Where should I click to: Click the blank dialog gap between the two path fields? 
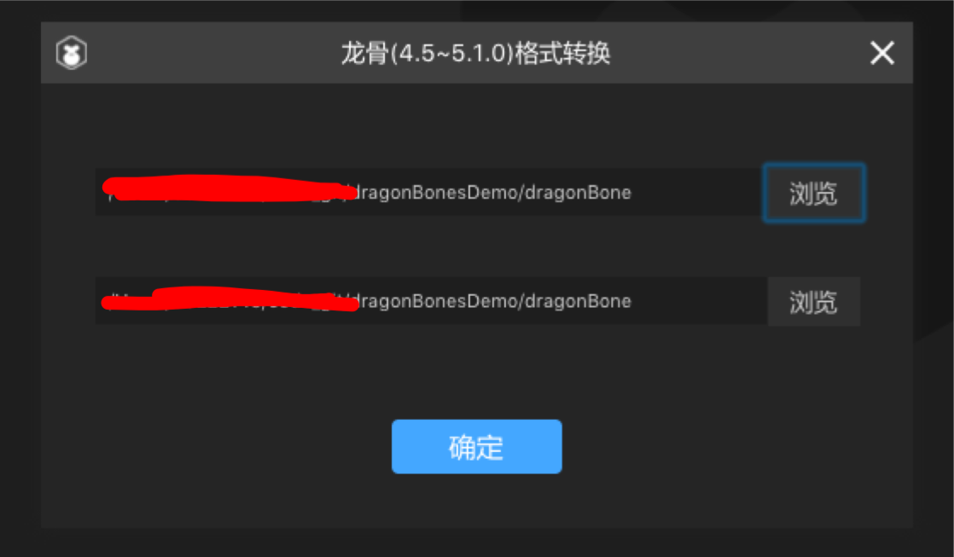pyautogui.click(x=476, y=247)
